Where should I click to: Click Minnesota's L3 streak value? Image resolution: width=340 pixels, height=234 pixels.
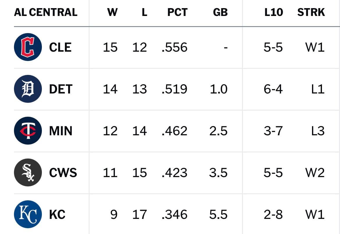[318, 131]
